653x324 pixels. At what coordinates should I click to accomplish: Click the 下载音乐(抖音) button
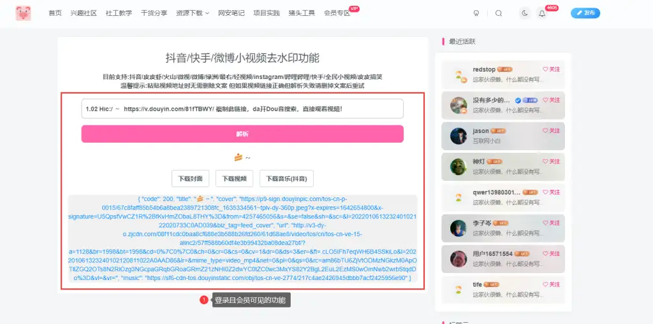pyautogui.click(x=286, y=178)
